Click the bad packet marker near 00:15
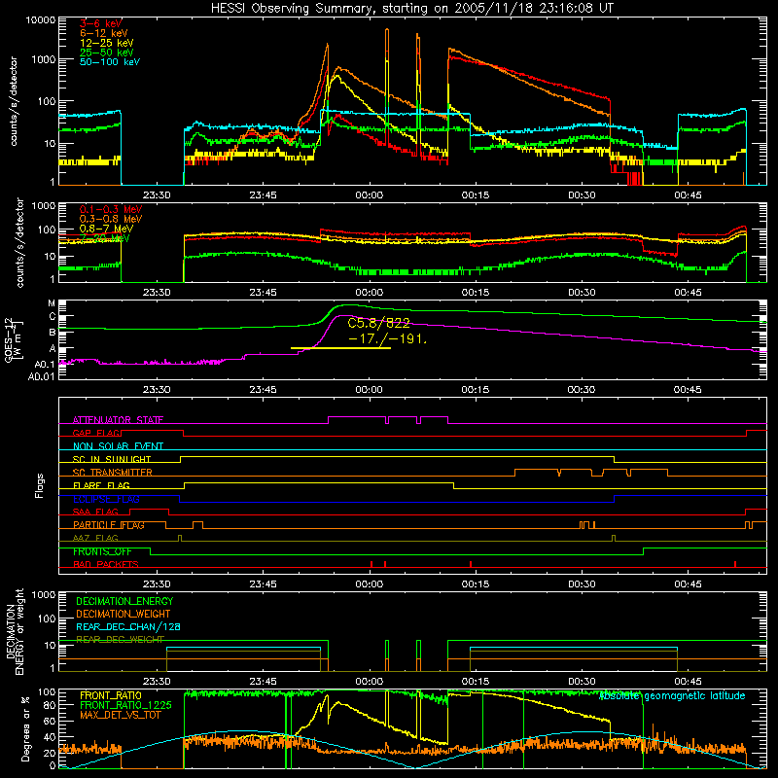The height and width of the screenshot is (778, 778). point(471,564)
